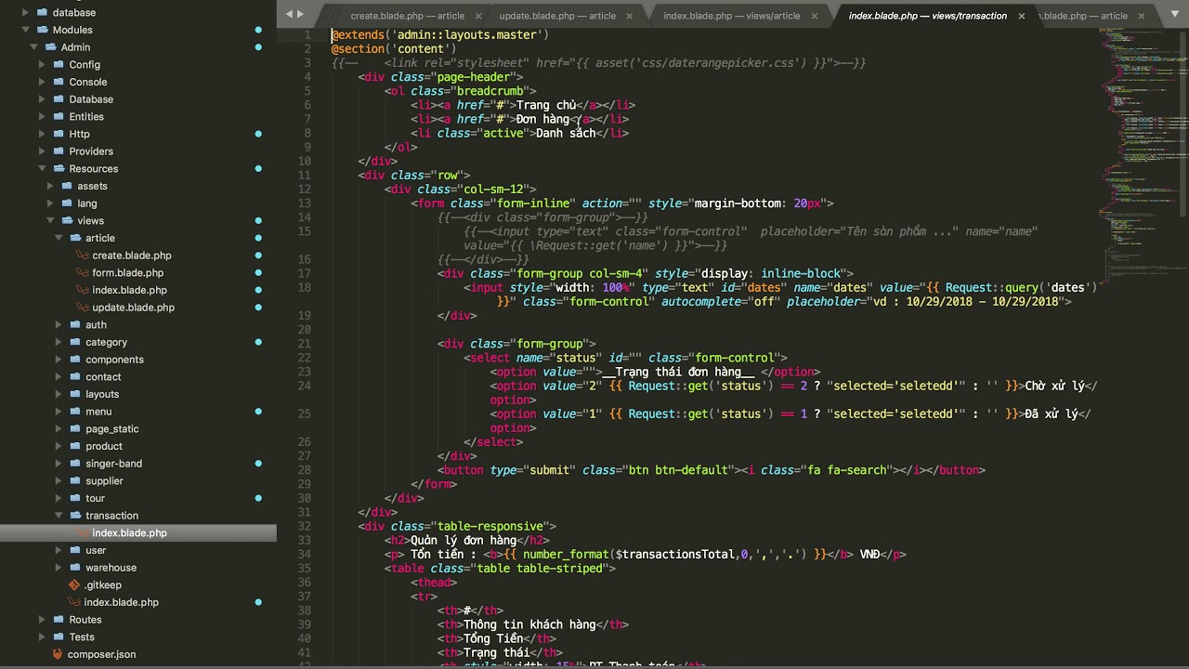The height and width of the screenshot is (669, 1189).
Task: Click 'number_format' in line 34
Action: (x=566, y=555)
